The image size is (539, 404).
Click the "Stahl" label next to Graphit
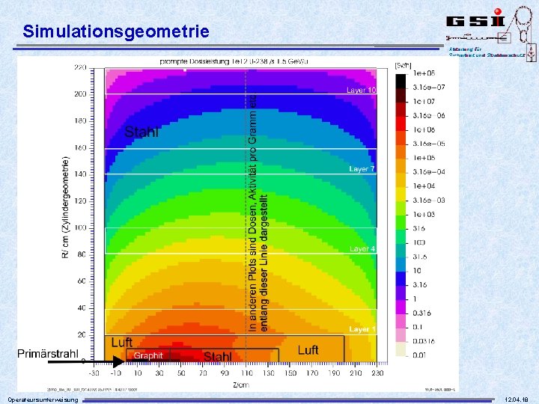[x=217, y=357]
